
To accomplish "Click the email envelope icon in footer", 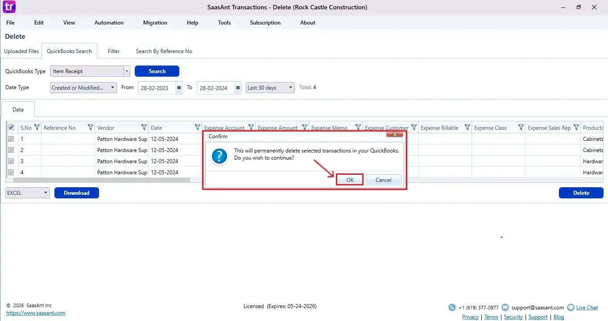I will [x=505, y=308].
